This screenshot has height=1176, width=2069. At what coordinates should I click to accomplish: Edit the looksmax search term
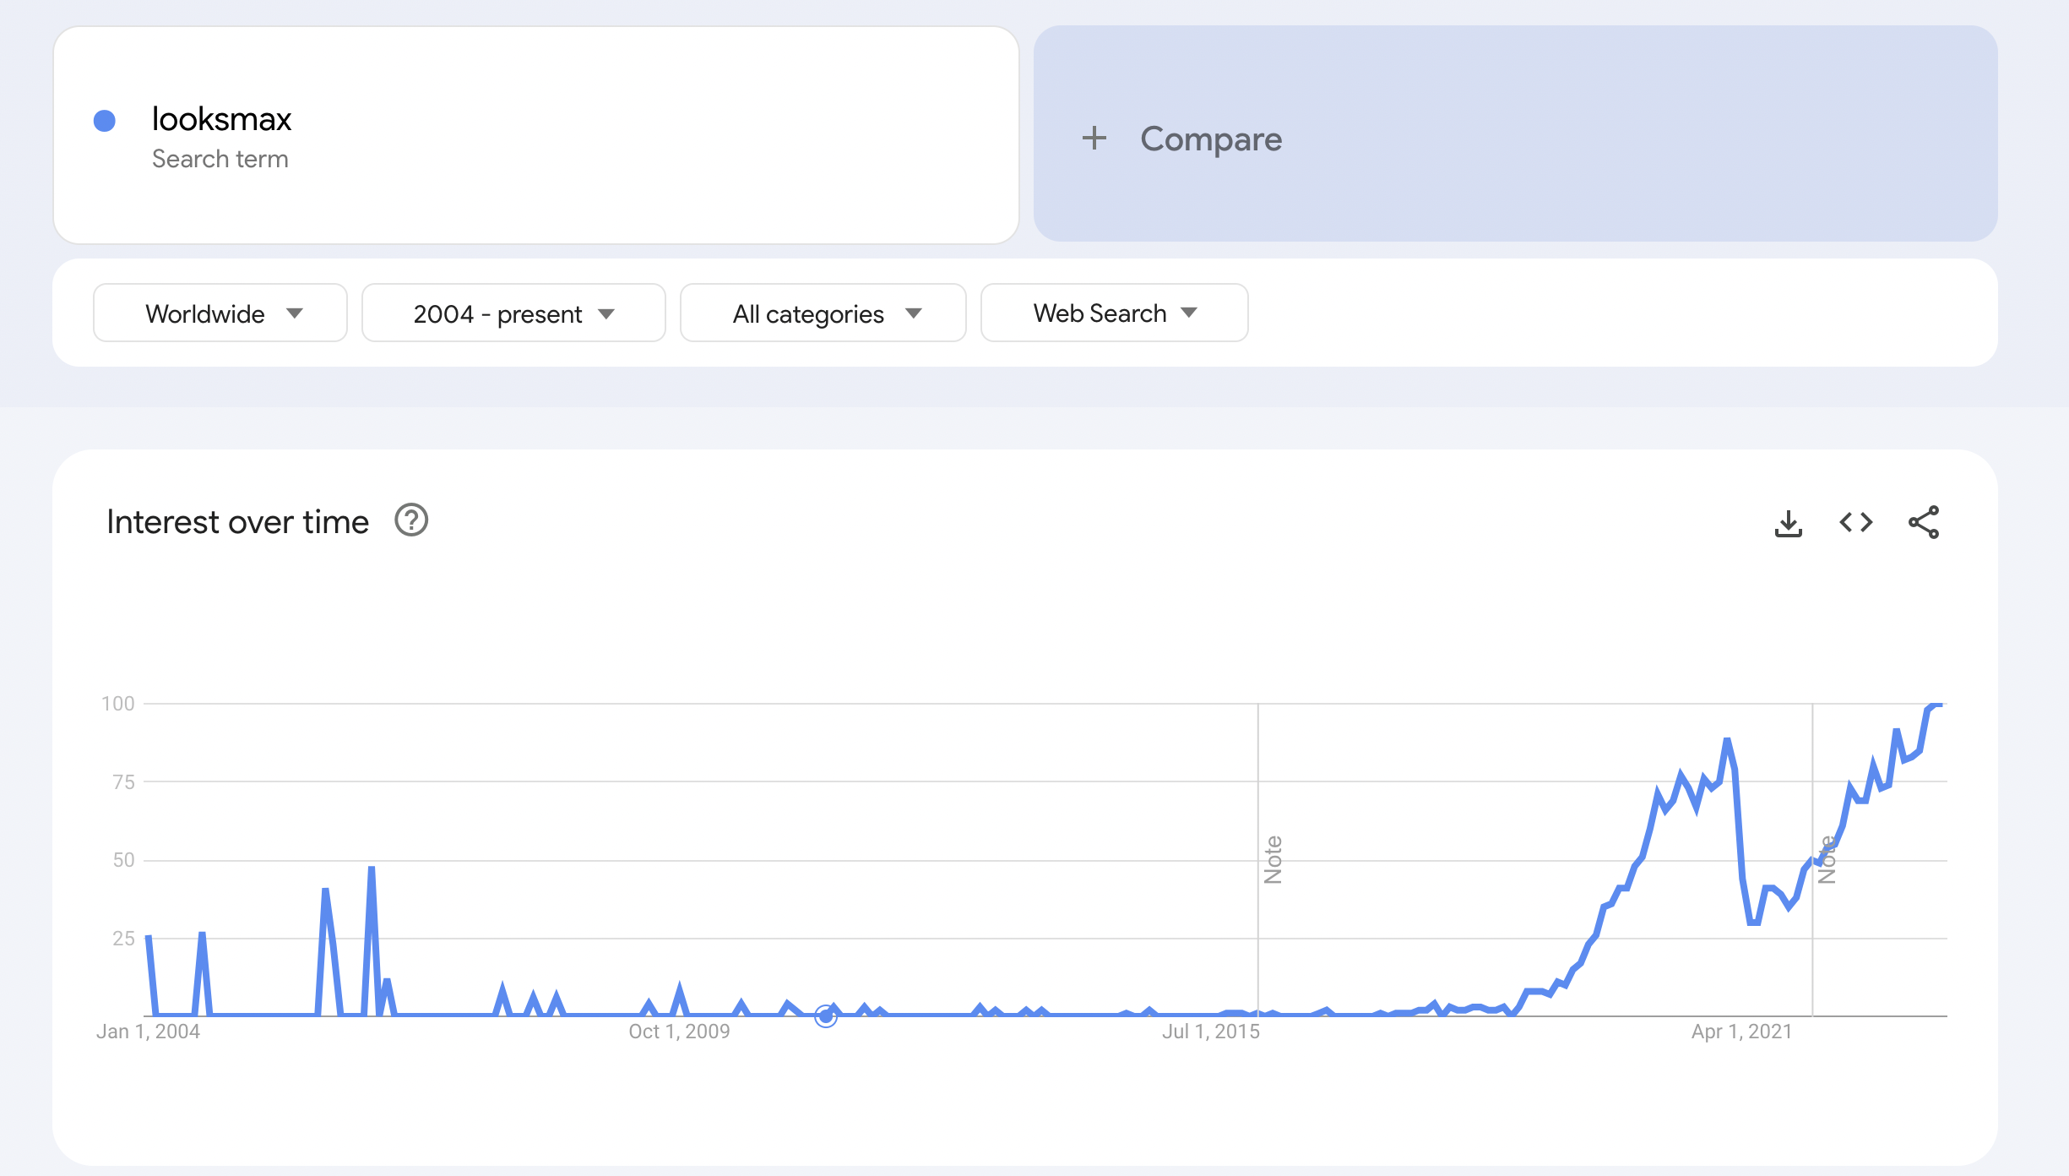536,135
